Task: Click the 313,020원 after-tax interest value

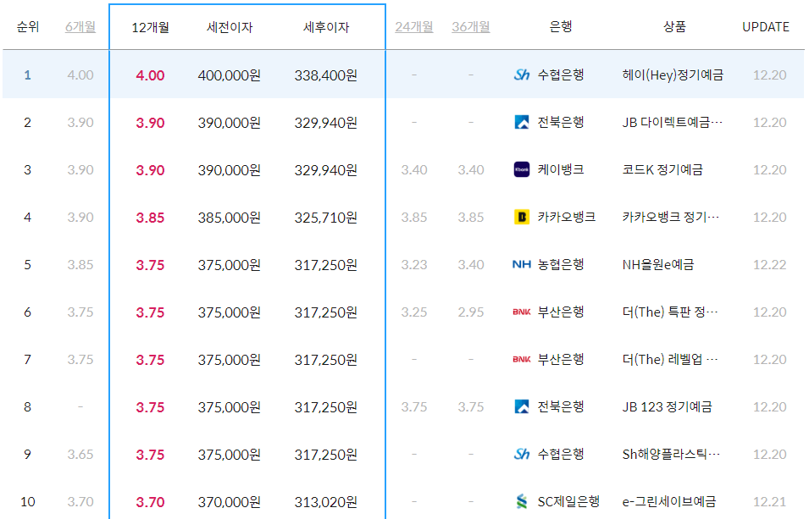Action: pyautogui.click(x=326, y=502)
